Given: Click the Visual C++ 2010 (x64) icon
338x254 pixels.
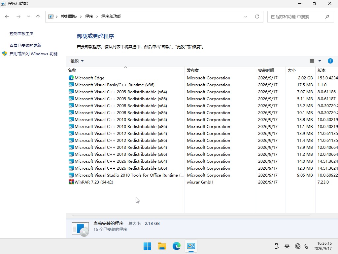Looking at the screenshot, I should (71, 119).
